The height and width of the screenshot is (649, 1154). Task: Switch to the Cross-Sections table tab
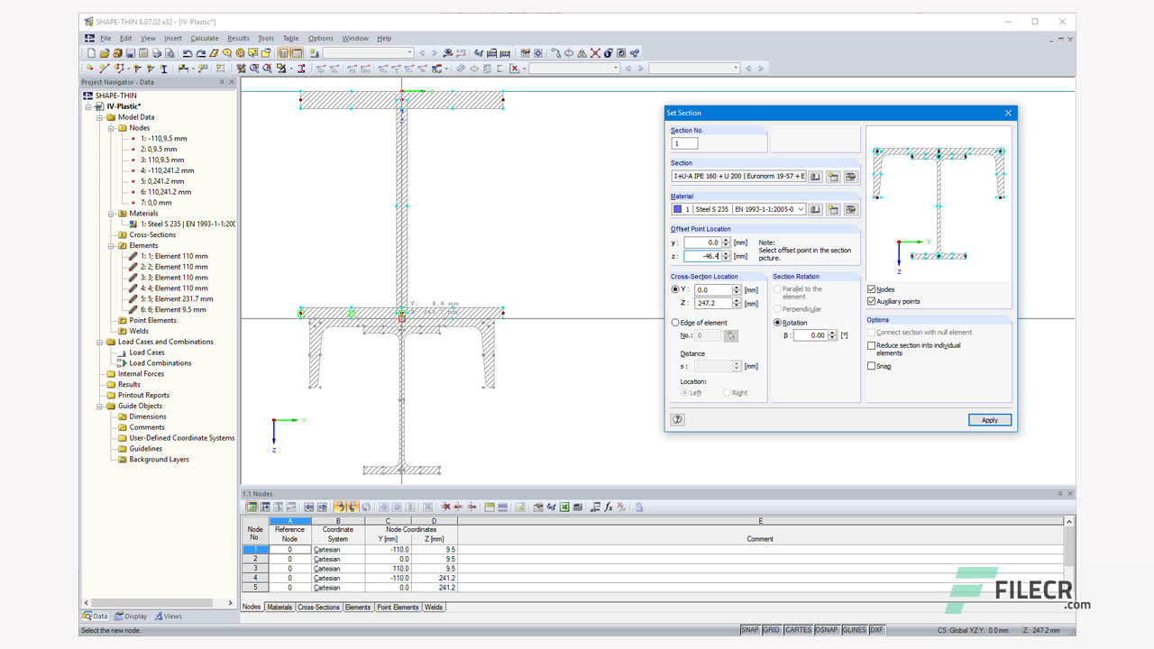pos(319,608)
